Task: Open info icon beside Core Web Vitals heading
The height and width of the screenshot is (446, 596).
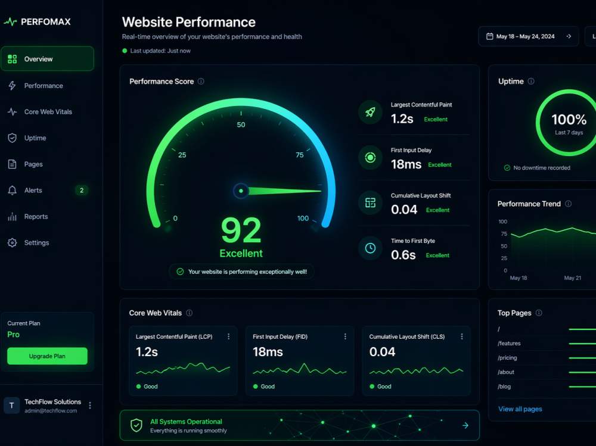Action: click(x=190, y=313)
